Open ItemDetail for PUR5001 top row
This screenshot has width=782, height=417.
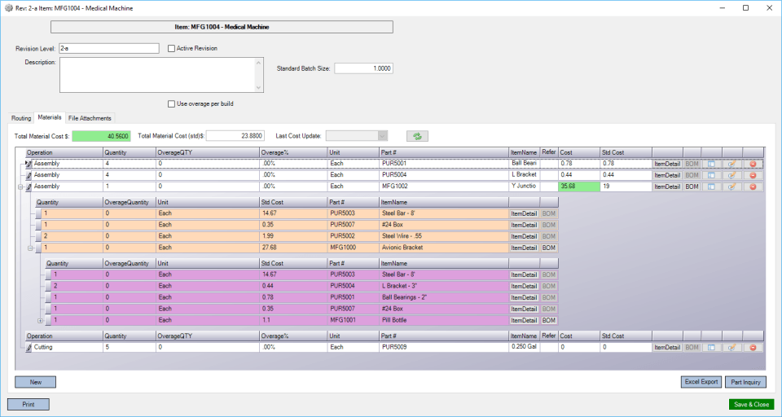[667, 164]
